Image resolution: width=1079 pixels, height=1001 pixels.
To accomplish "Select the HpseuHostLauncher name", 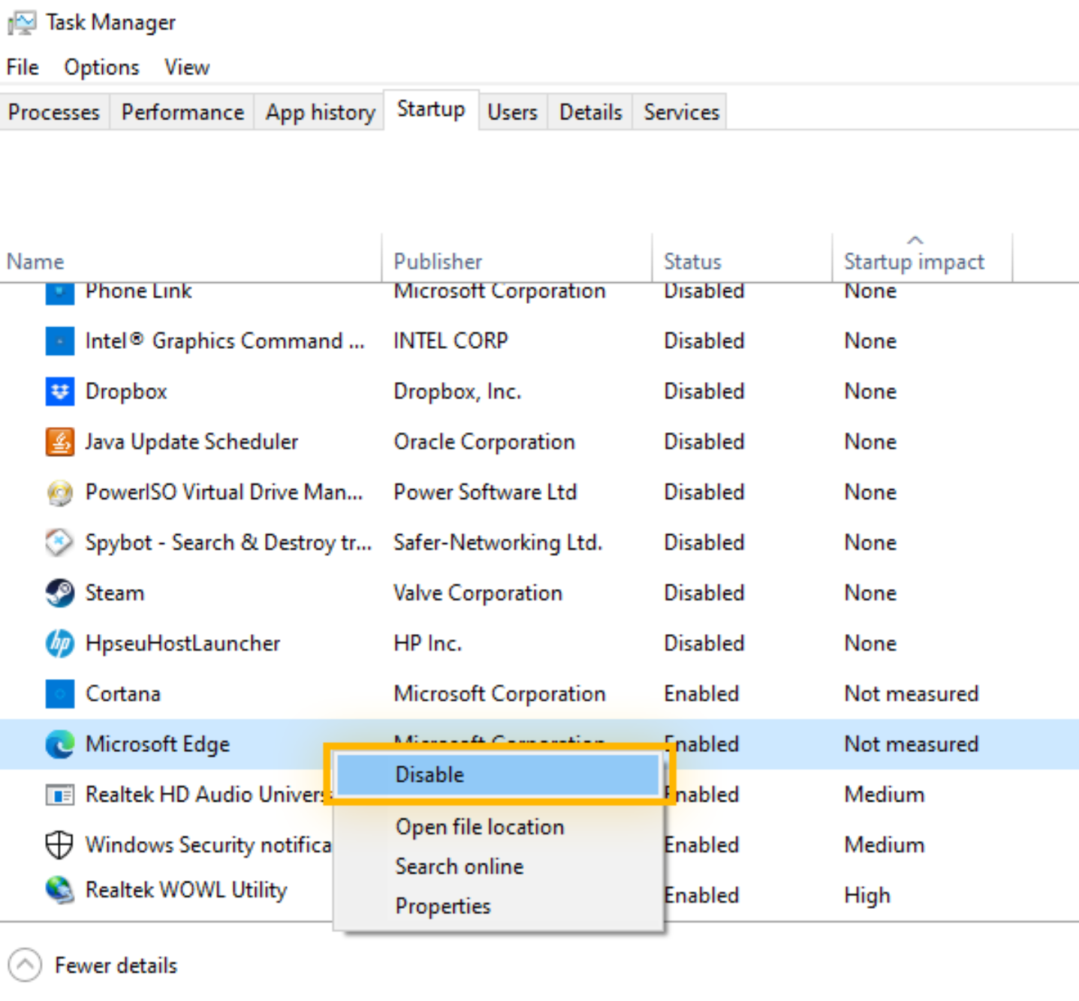I will 182,644.
